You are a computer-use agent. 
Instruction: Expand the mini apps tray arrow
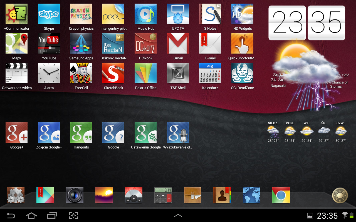tap(178, 216)
